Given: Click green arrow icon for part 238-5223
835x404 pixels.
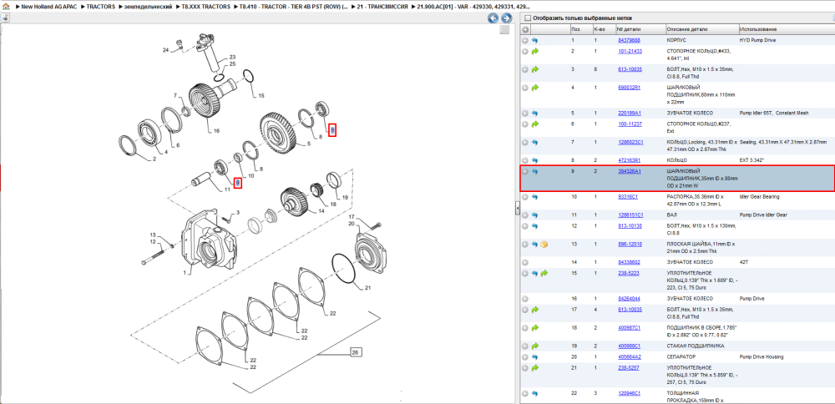Looking at the screenshot, I should pyautogui.click(x=544, y=273).
